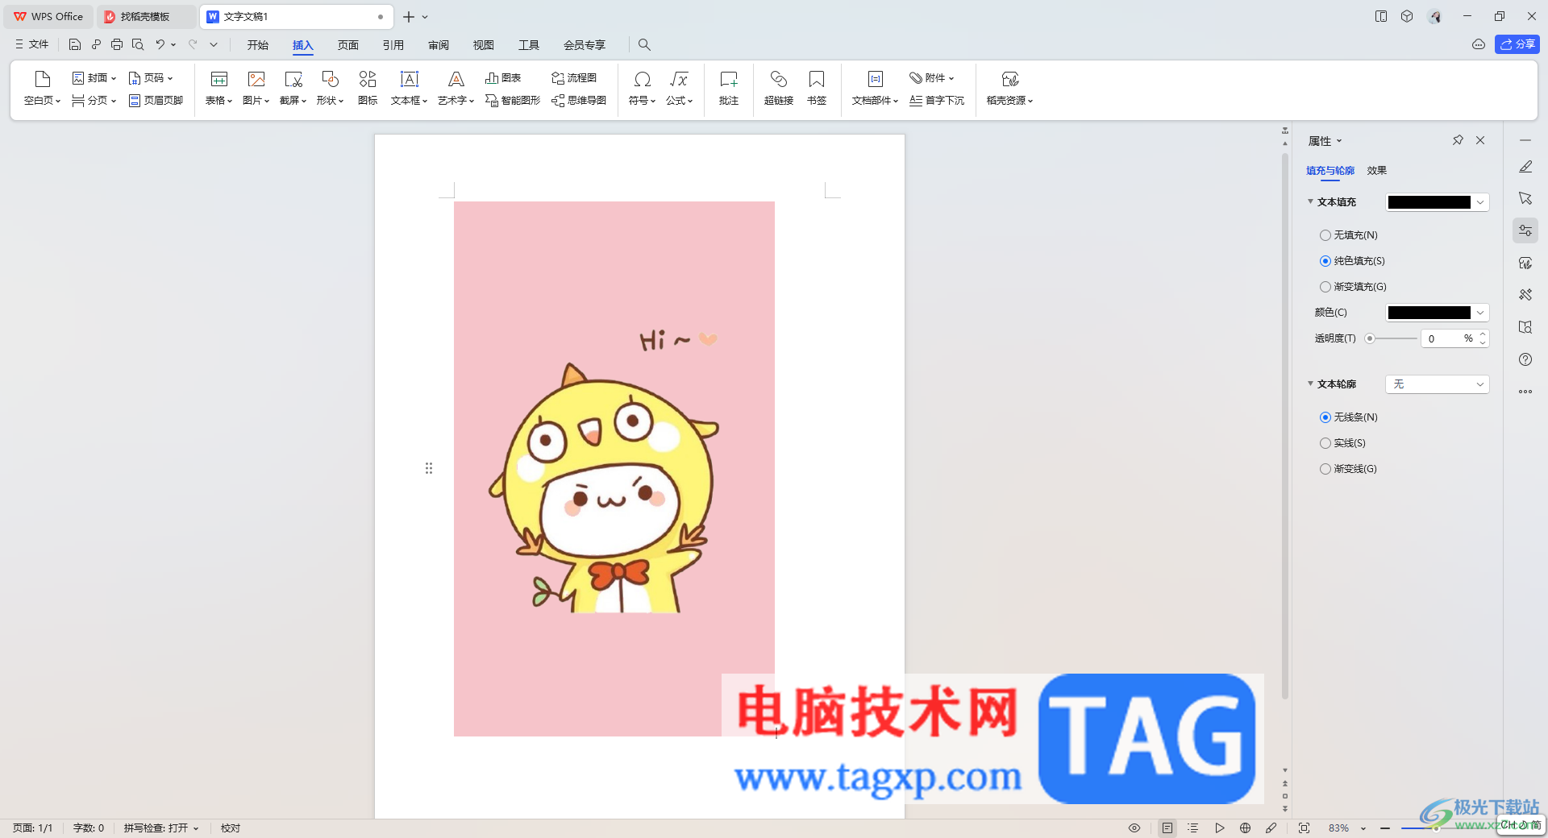This screenshot has width=1548, height=838.
Task: Insert WordArt (艺术字)
Action: pos(456,89)
